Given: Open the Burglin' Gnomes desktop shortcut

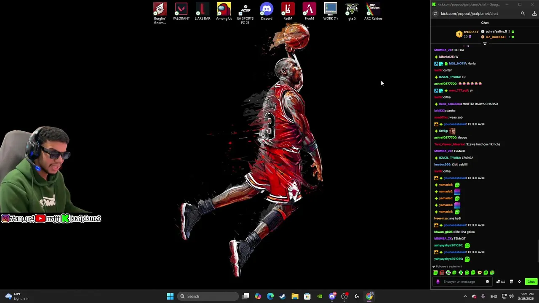Looking at the screenshot, I should pyautogui.click(x=160, y=13).
